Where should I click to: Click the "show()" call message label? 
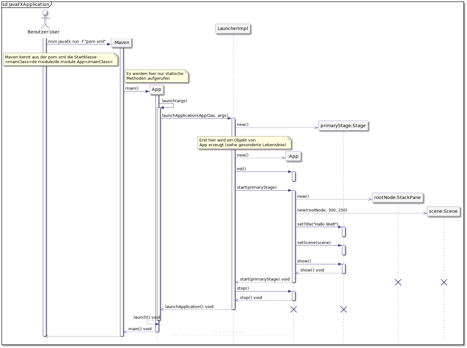[304, 261]
